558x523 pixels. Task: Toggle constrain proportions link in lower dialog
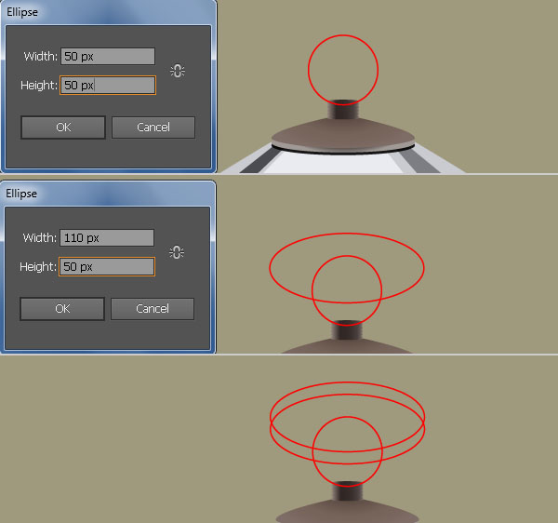click(177, 252)
